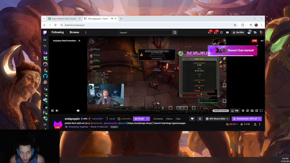
Task: Click the Chrome profile avatar
Action: pyautogui.click(x=256, y=25)
